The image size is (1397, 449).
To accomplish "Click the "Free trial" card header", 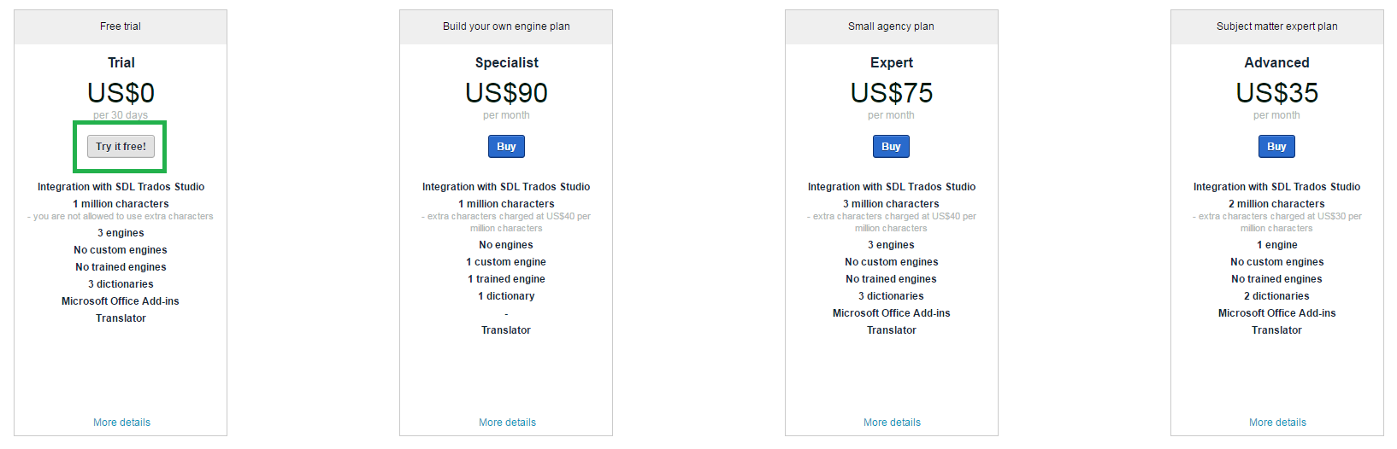I will coord(121,26).
